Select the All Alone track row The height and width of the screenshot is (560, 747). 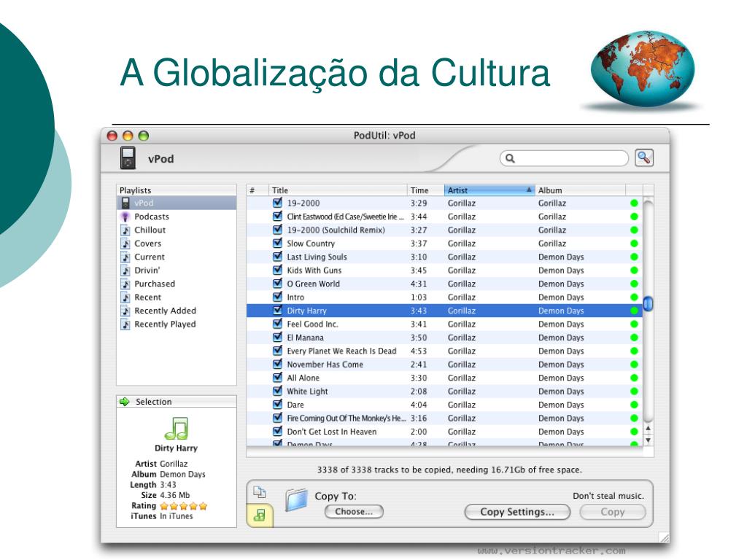[444, 378]
